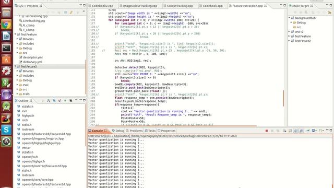This screenshot has width=334, height=188.
Task: Open the Tasks tab in bottom panel
Action: pyautogui.click(x=150, y=131)
